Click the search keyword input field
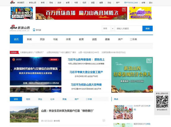Image resolution: width=171 pixels, height=127 pixels. [x=129, y=29]
